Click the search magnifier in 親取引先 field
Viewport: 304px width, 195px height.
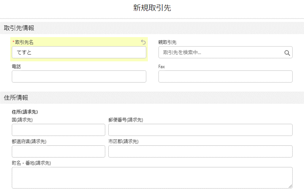(287, 53)
